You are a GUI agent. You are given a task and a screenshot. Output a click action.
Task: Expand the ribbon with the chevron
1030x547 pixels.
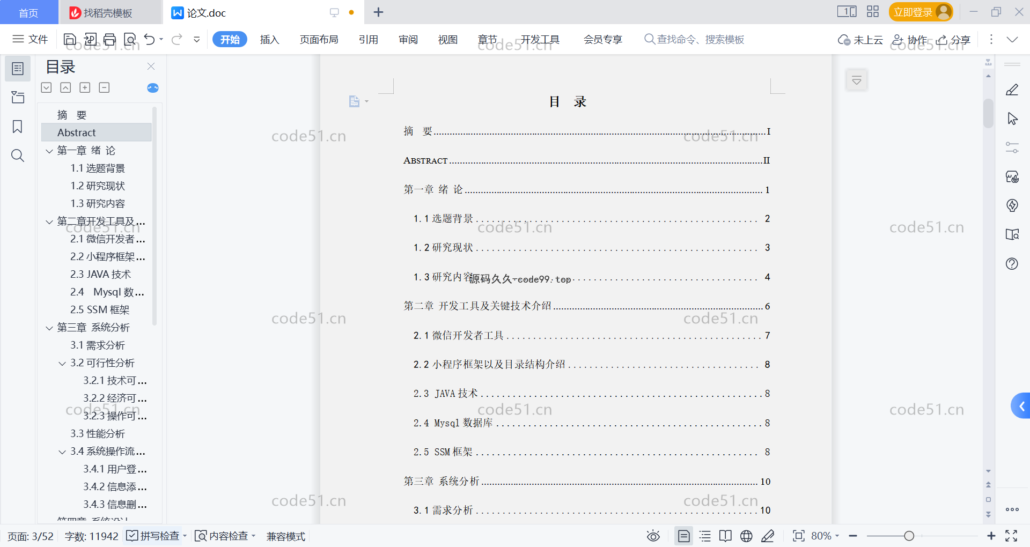1012,39
